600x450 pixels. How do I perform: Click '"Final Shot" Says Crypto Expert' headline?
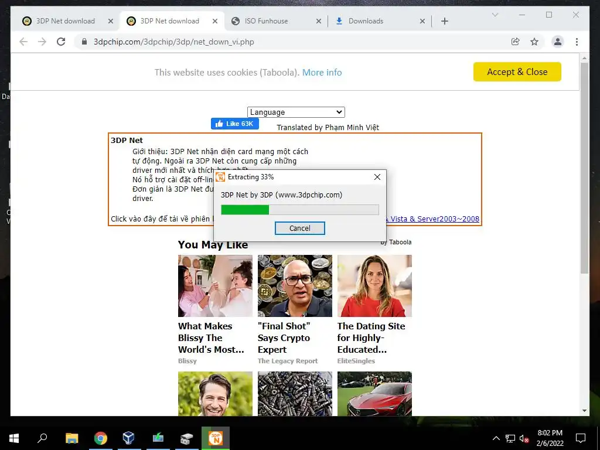click(284, 338)
